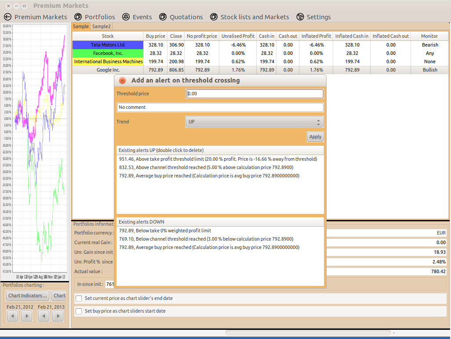The image size is (451, 339).
Task: Open the Quotations menu label
Action: coord(186,17)
